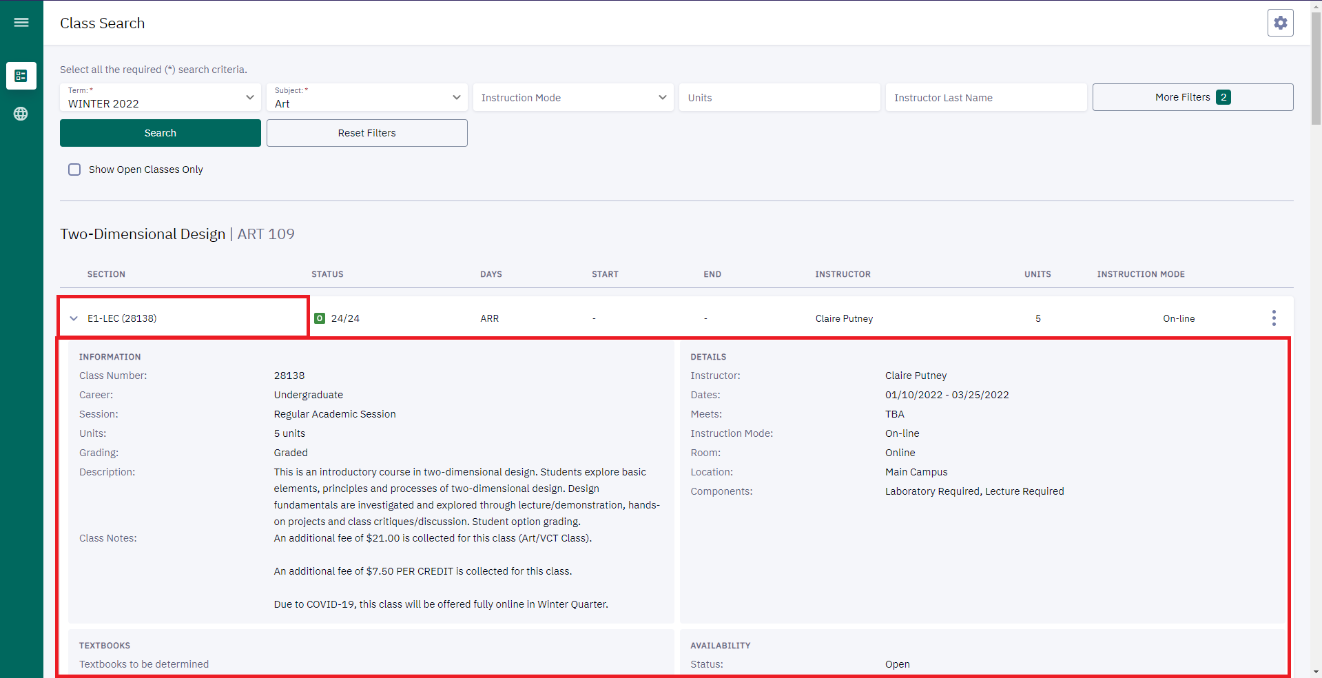Open the Subject dropdown showing Art
The image size is (1322, 678).
point(366,97)
